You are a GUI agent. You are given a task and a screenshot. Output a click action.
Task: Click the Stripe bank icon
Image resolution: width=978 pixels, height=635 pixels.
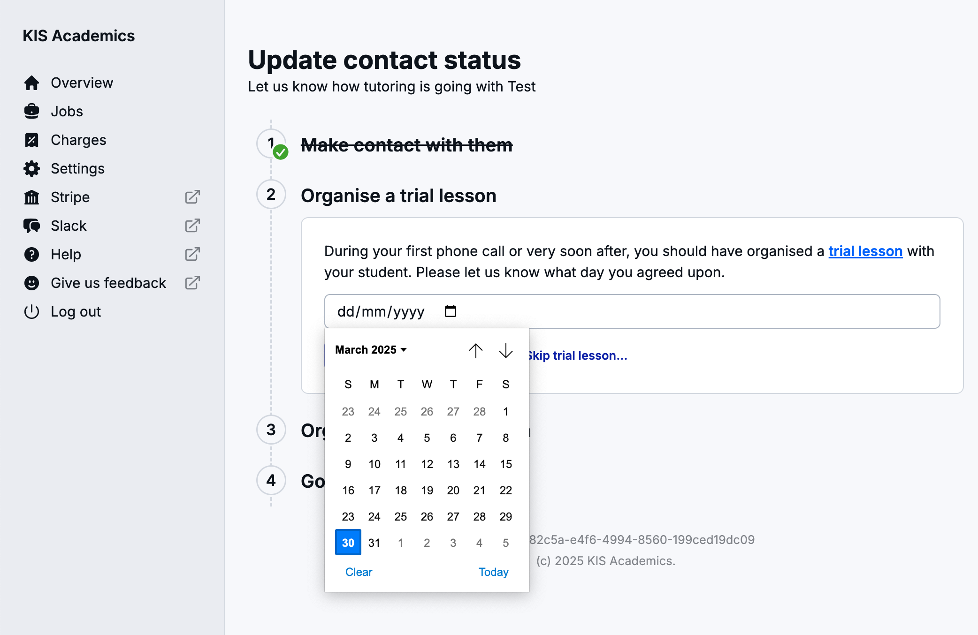click(31, 197)
